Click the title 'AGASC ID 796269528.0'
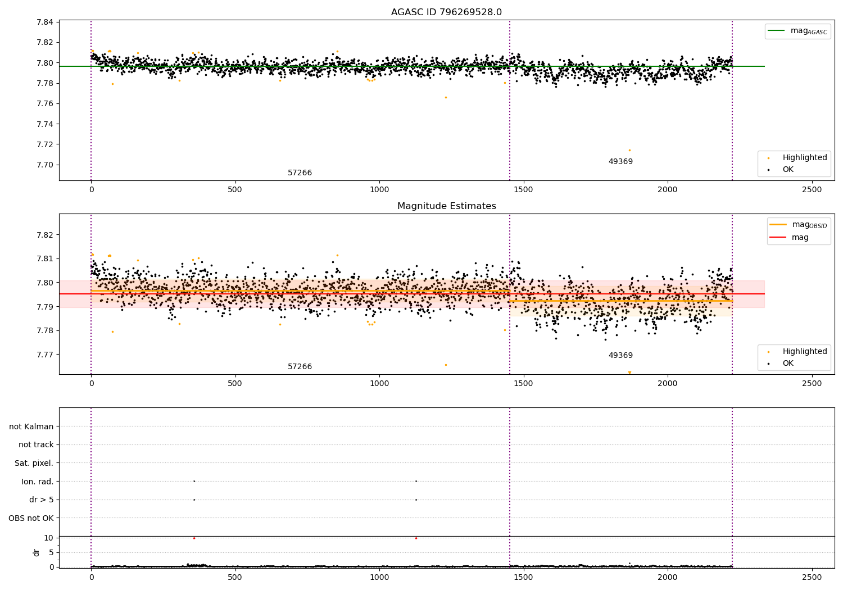This screenshot has height=590, width=843. (x=446, y=12)
